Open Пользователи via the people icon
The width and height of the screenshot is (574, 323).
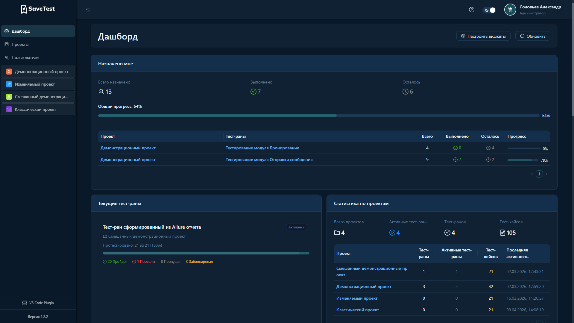(6, 57)
